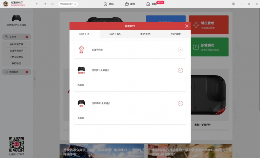Collapse the 宙斯手柄-全套键位 row with its chevron

[180, 104]
